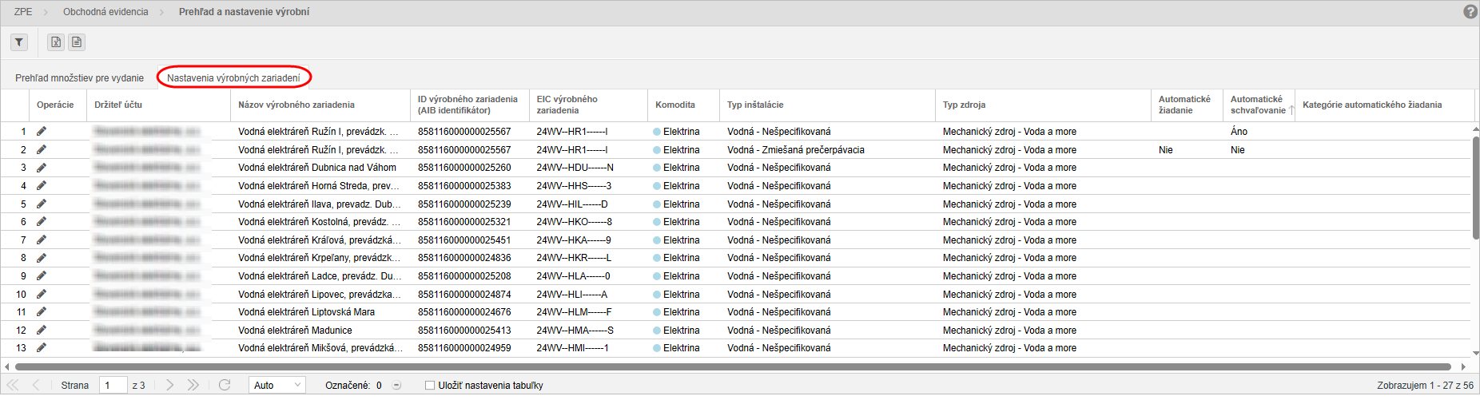Select Nastavenia výrobných zariadení tab

click(x=233, y=78)
